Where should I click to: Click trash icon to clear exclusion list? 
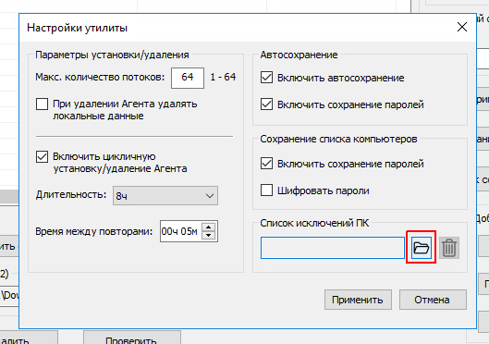(x=449, y=248)
